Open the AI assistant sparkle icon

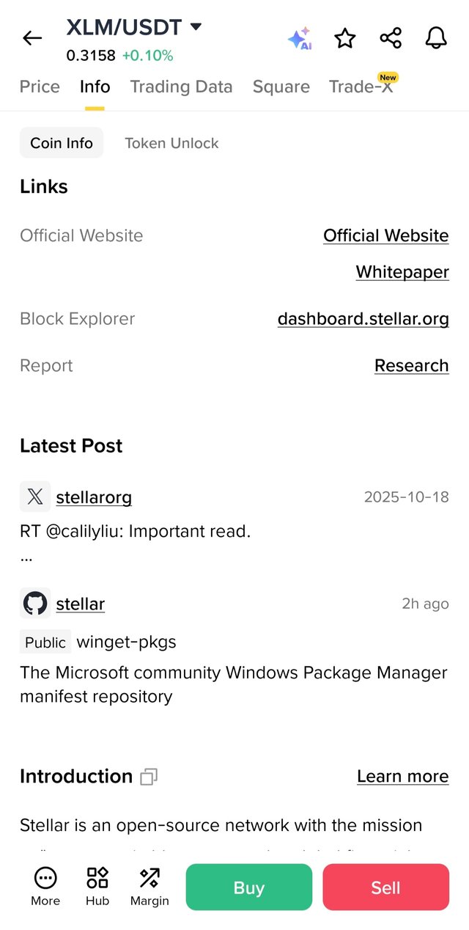(299, 38)
